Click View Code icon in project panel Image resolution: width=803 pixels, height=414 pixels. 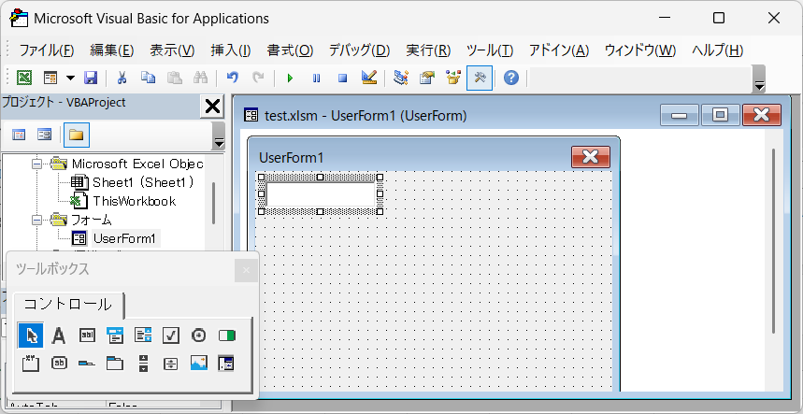(x=19, y=135)
